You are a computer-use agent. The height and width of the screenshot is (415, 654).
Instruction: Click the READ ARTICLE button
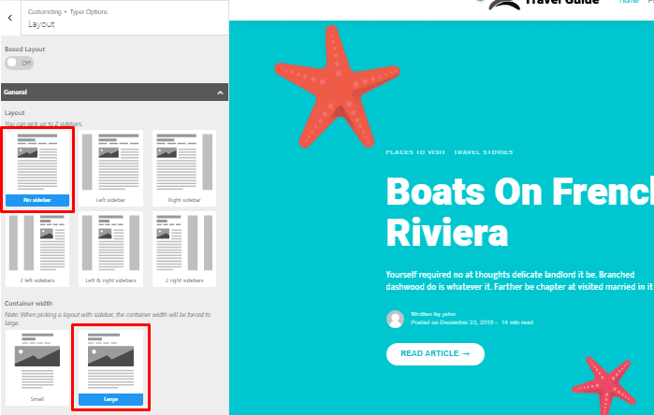tap(435, 353)
